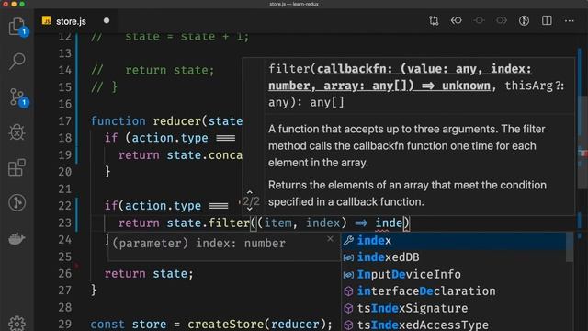Select the store.js editor tab

tap(76, 21)
